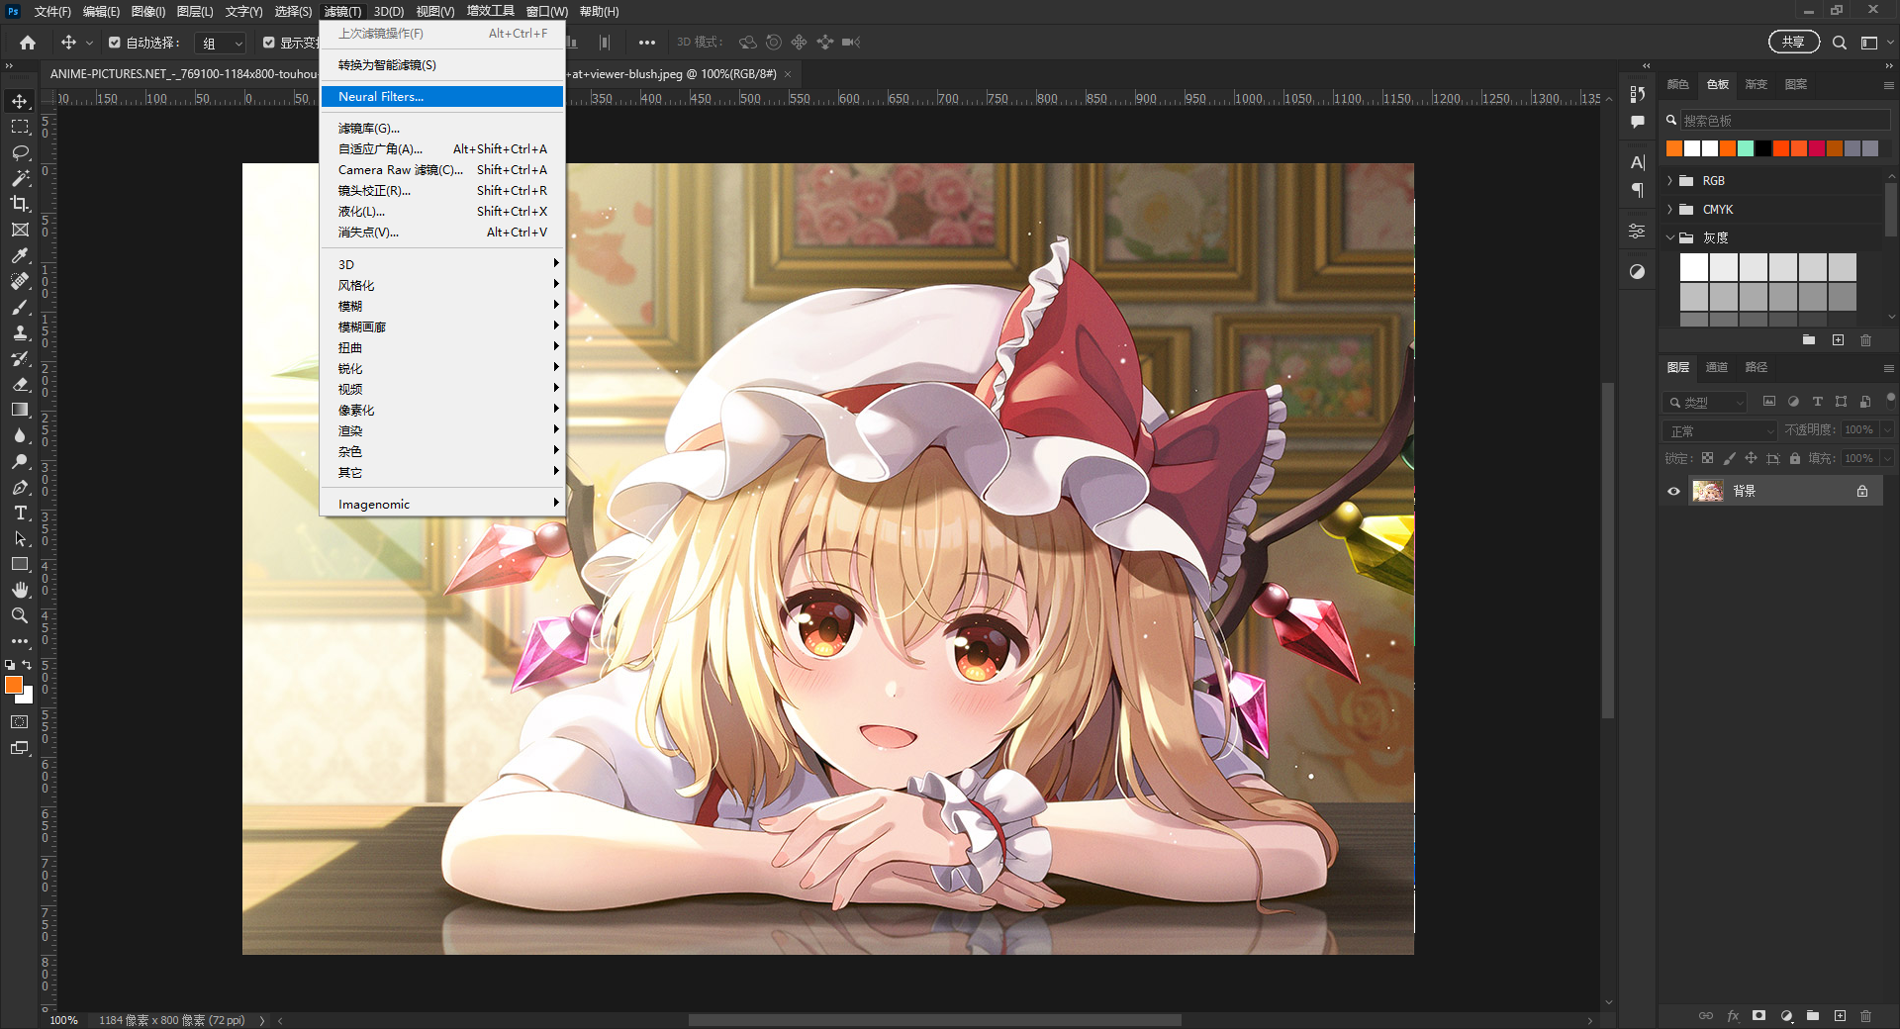
Task: Open 滤镜库(G)... entry
Action: click(x=442, y=128)
